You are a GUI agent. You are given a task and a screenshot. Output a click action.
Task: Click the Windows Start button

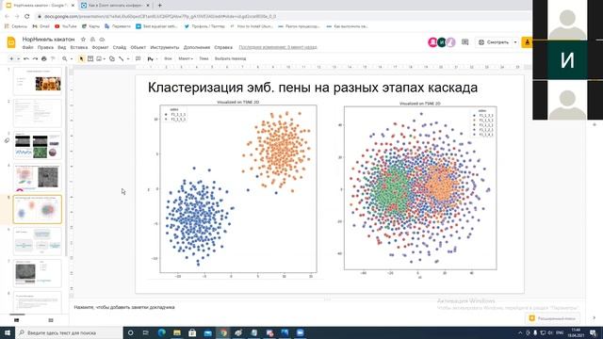click(x=8, y=332)
